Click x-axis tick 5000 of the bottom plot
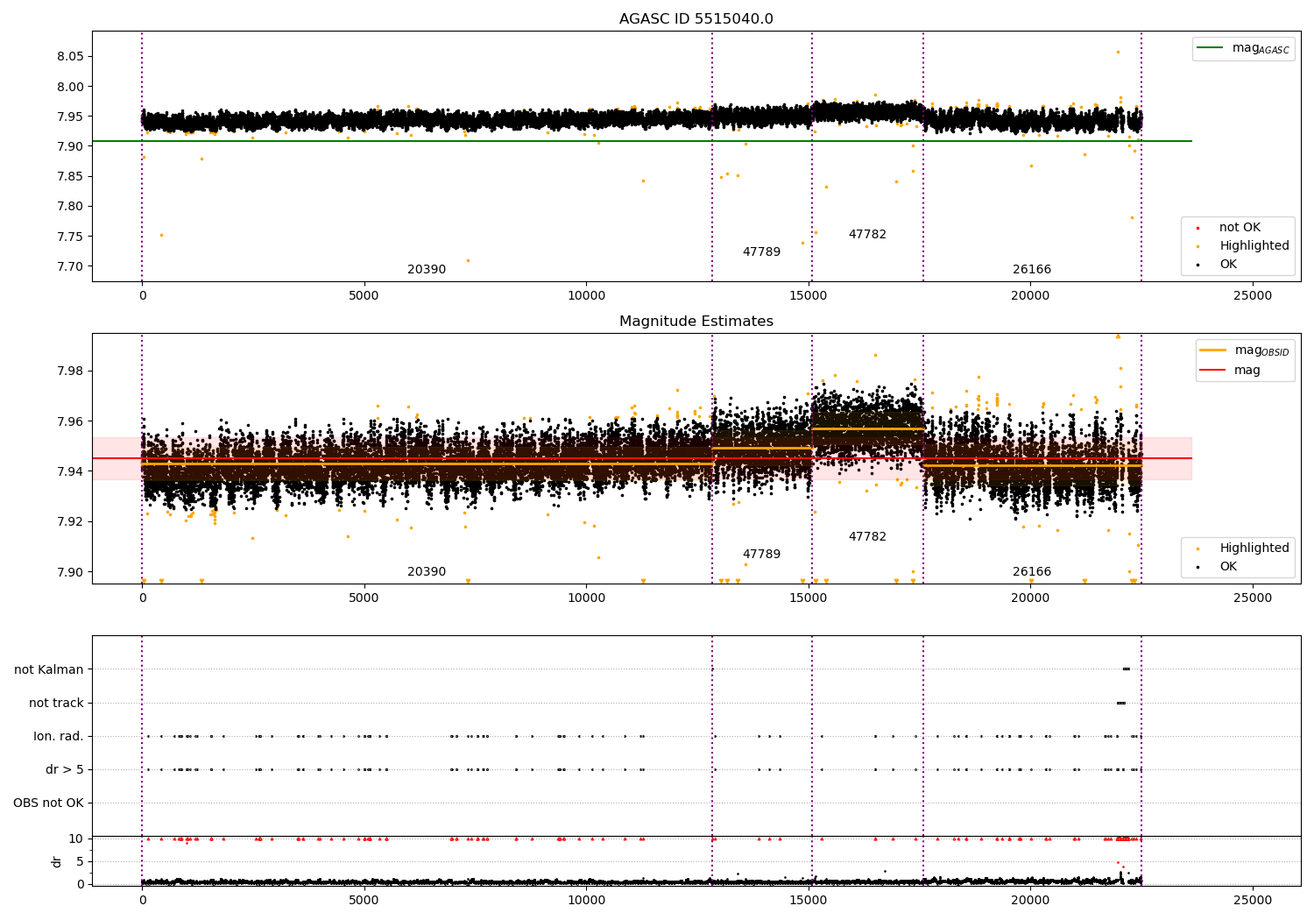Image resolution: width=1314 pixels, height=920 pixels. point(364,899)
